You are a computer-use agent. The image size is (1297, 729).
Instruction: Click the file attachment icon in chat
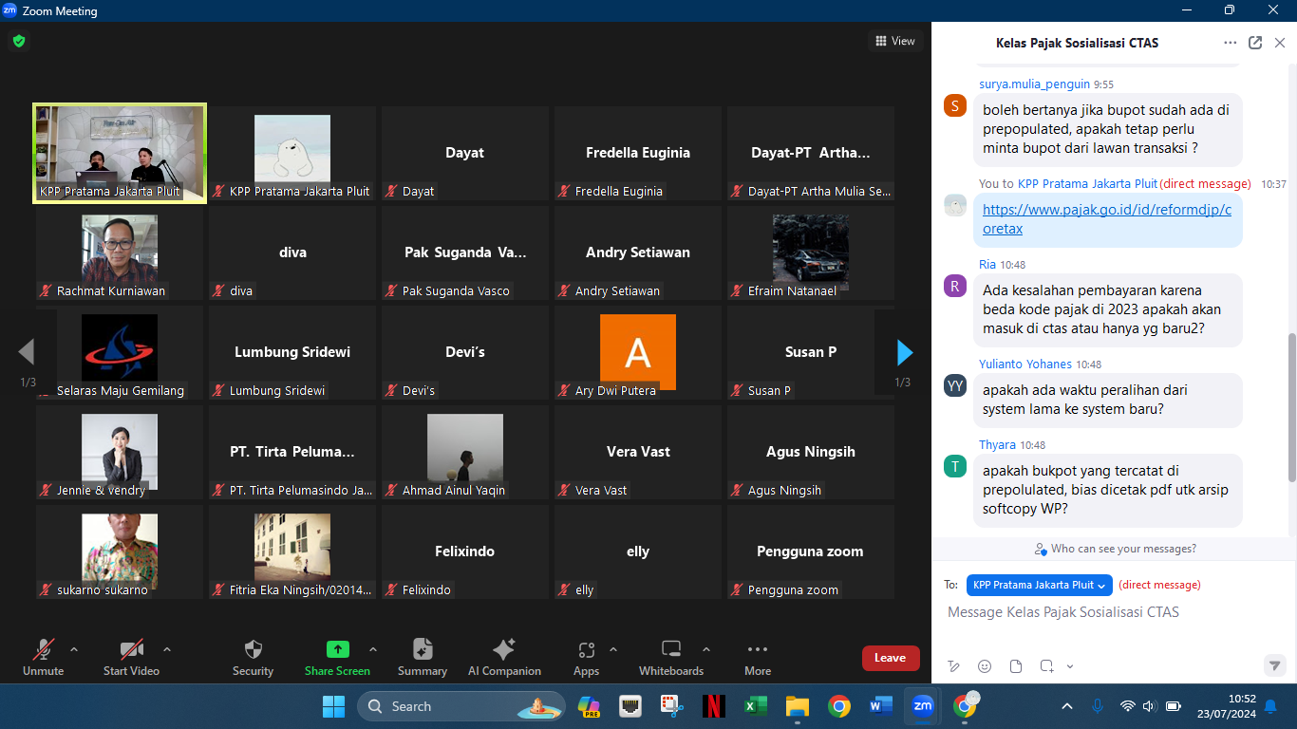point(1016,665)
